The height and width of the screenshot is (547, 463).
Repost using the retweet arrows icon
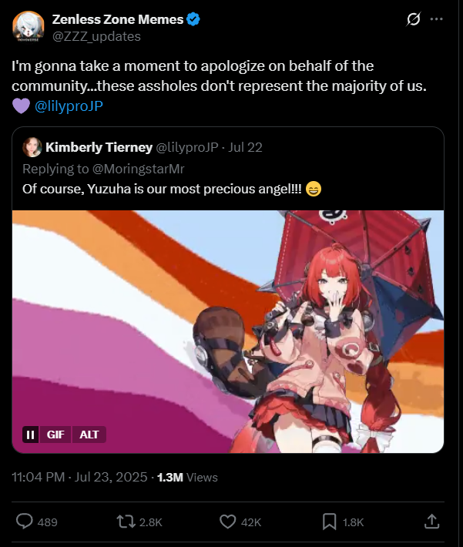pyautogui.click(x=126, y=522)
